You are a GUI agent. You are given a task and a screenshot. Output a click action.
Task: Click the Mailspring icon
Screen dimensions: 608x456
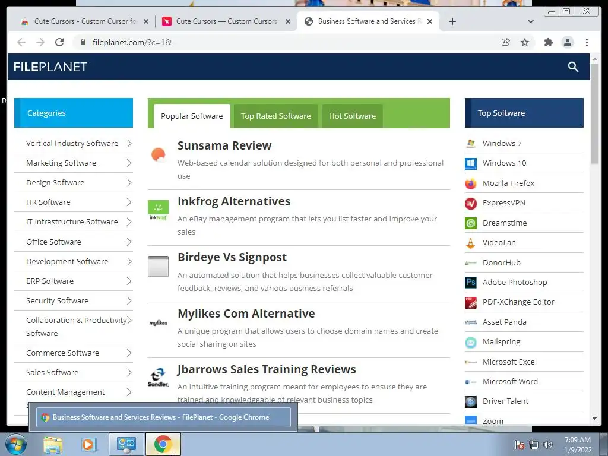(471, 342)
